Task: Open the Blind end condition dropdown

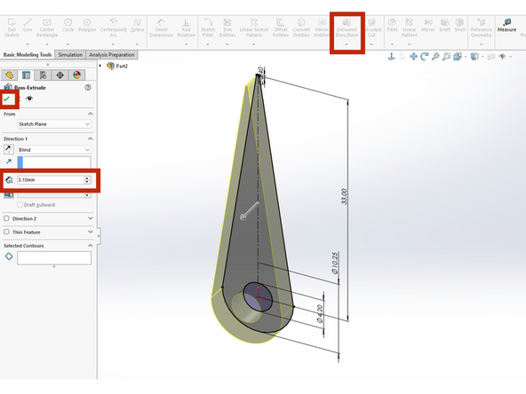Action: 54,150
